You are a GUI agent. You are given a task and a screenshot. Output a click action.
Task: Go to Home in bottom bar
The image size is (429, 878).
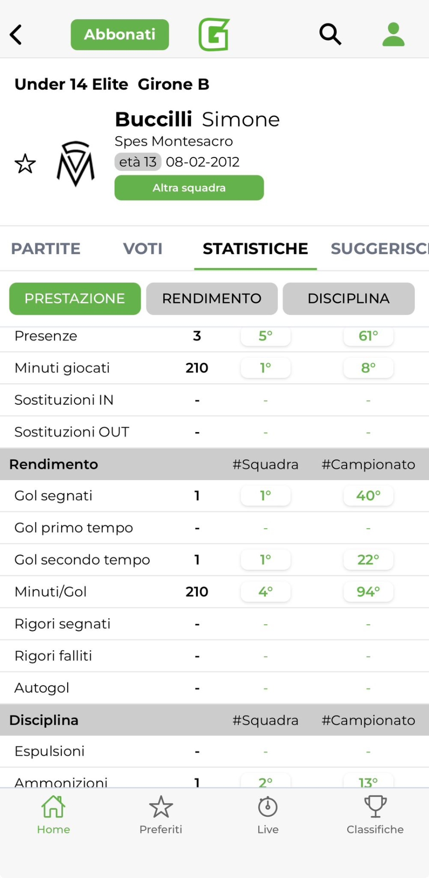tap(53, 815)
